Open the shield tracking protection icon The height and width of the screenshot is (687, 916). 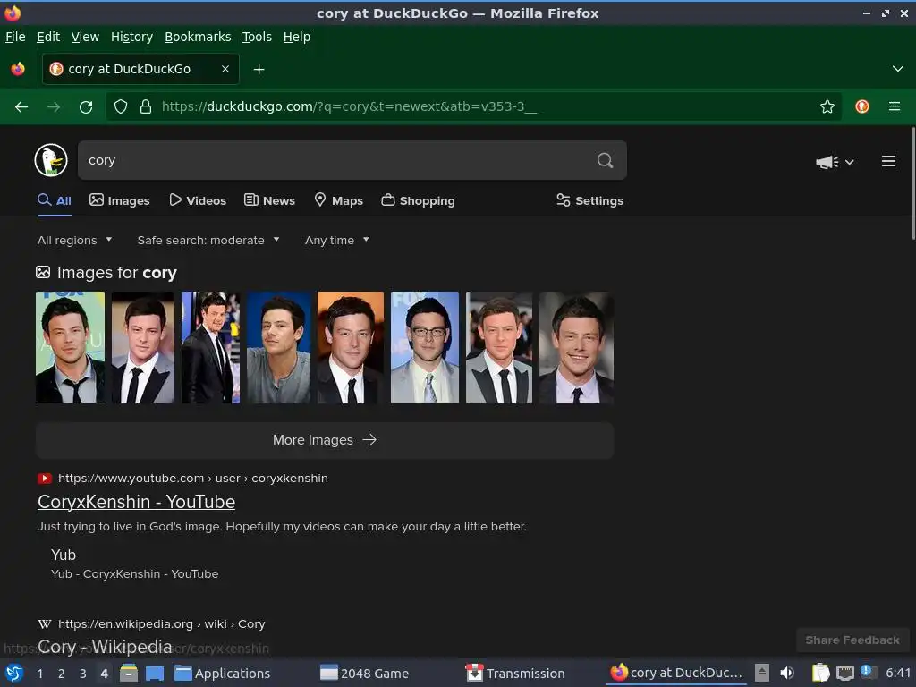tap(121, 106)
